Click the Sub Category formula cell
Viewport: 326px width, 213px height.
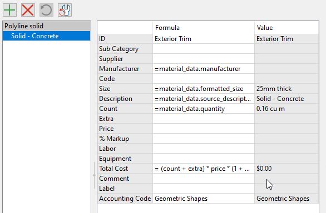tap(204, 49)
